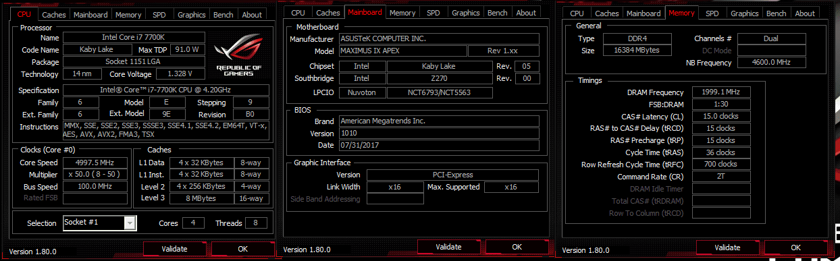Click the processor name Intel Core i7 7700K
Screen dimensions: 840x261
(x=134, y=38)
